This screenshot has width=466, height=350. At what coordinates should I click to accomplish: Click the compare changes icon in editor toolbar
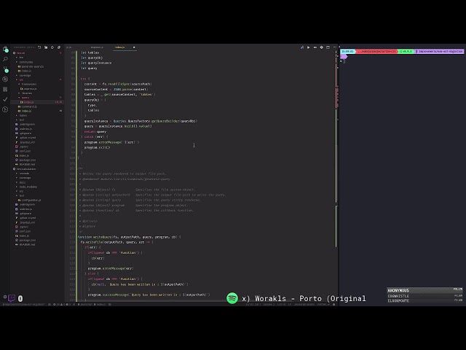point(302,47)
